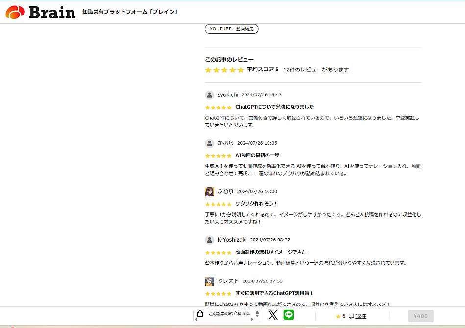Share the article via LINE
Screen dimensions: 465x328
click(289, 315)
